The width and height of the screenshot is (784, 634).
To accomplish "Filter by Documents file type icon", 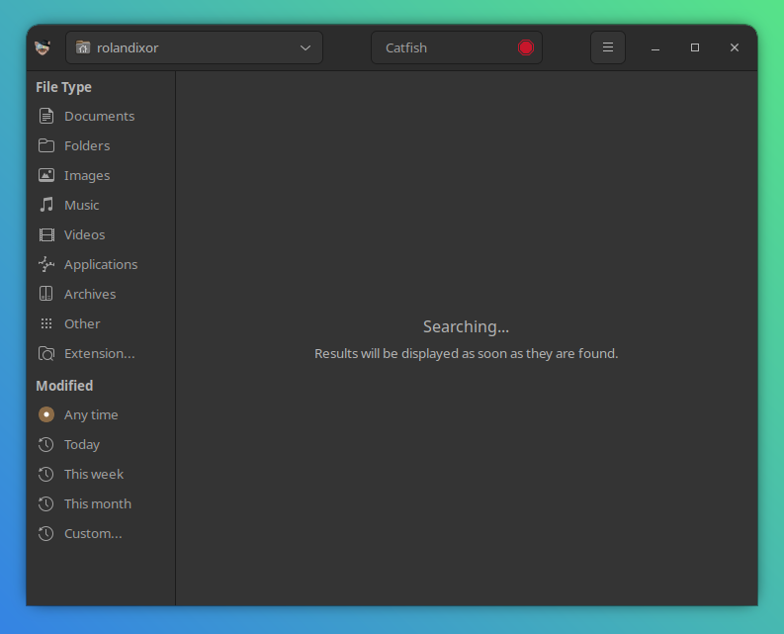I will 46,116.
